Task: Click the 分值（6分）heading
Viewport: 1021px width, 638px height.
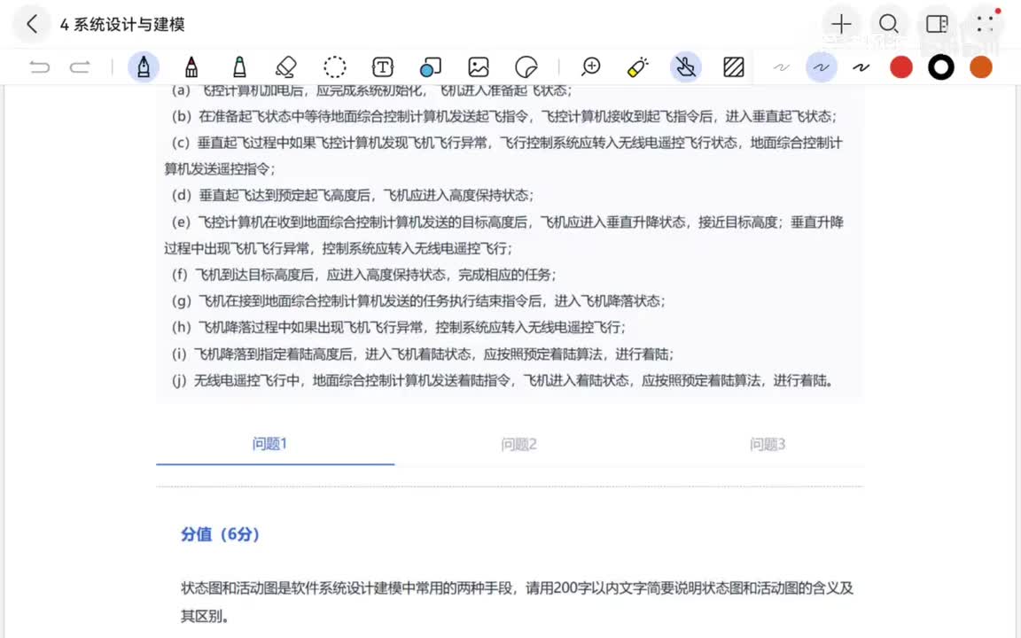Action: [x=221, y=534]
